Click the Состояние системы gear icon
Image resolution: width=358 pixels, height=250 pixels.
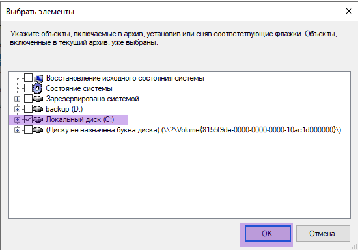38,88
